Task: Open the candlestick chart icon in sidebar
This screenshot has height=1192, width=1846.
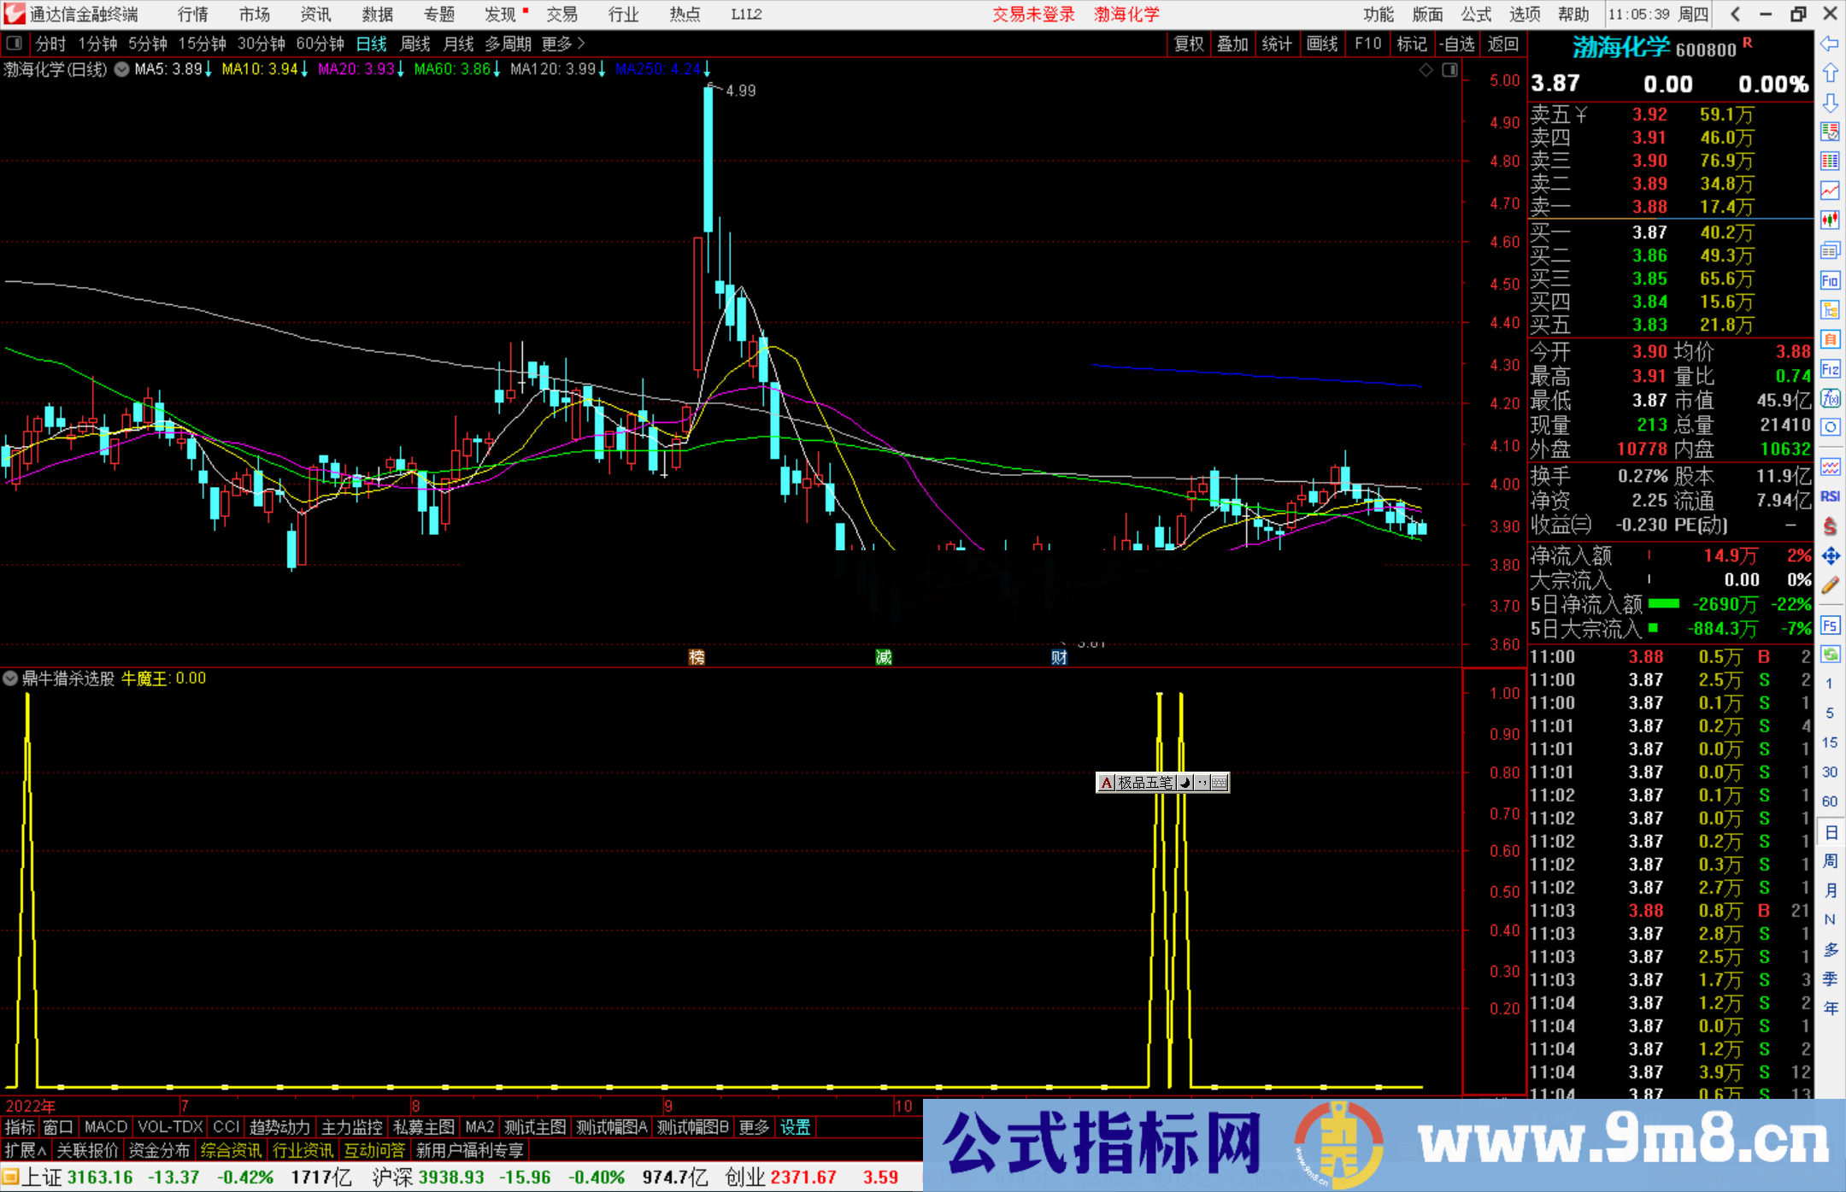Action: (1830, 220)
